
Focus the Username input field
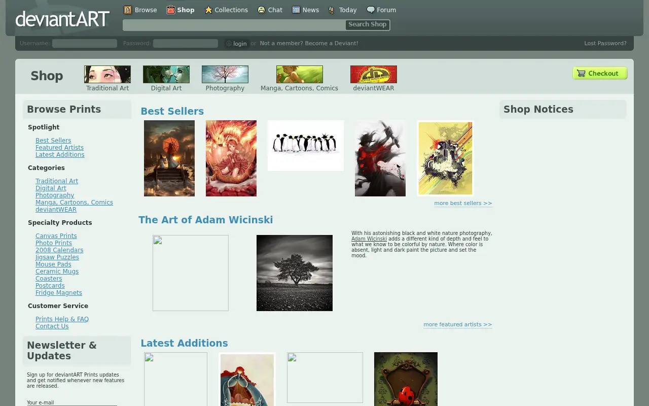[85, 43]
